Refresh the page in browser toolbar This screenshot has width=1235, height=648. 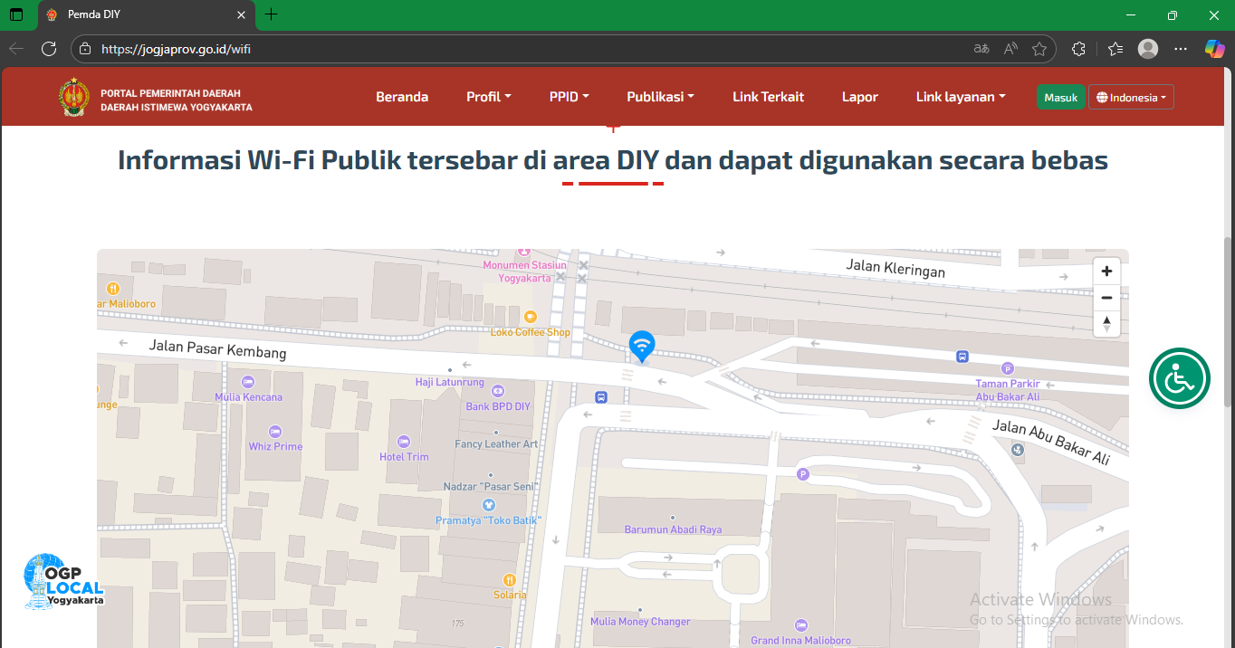49,49
